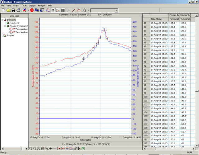Image resolution: width=199 pixels, height=155 pixels.
Task: Click the New file icon in toolbar
Action: 4,10
